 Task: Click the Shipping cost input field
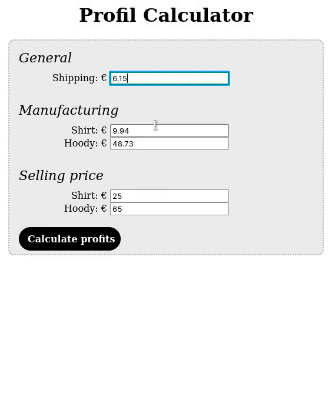click(x=170, y=78)
